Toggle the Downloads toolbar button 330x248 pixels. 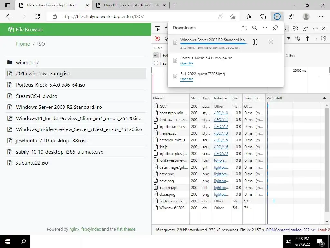[277, 16]
